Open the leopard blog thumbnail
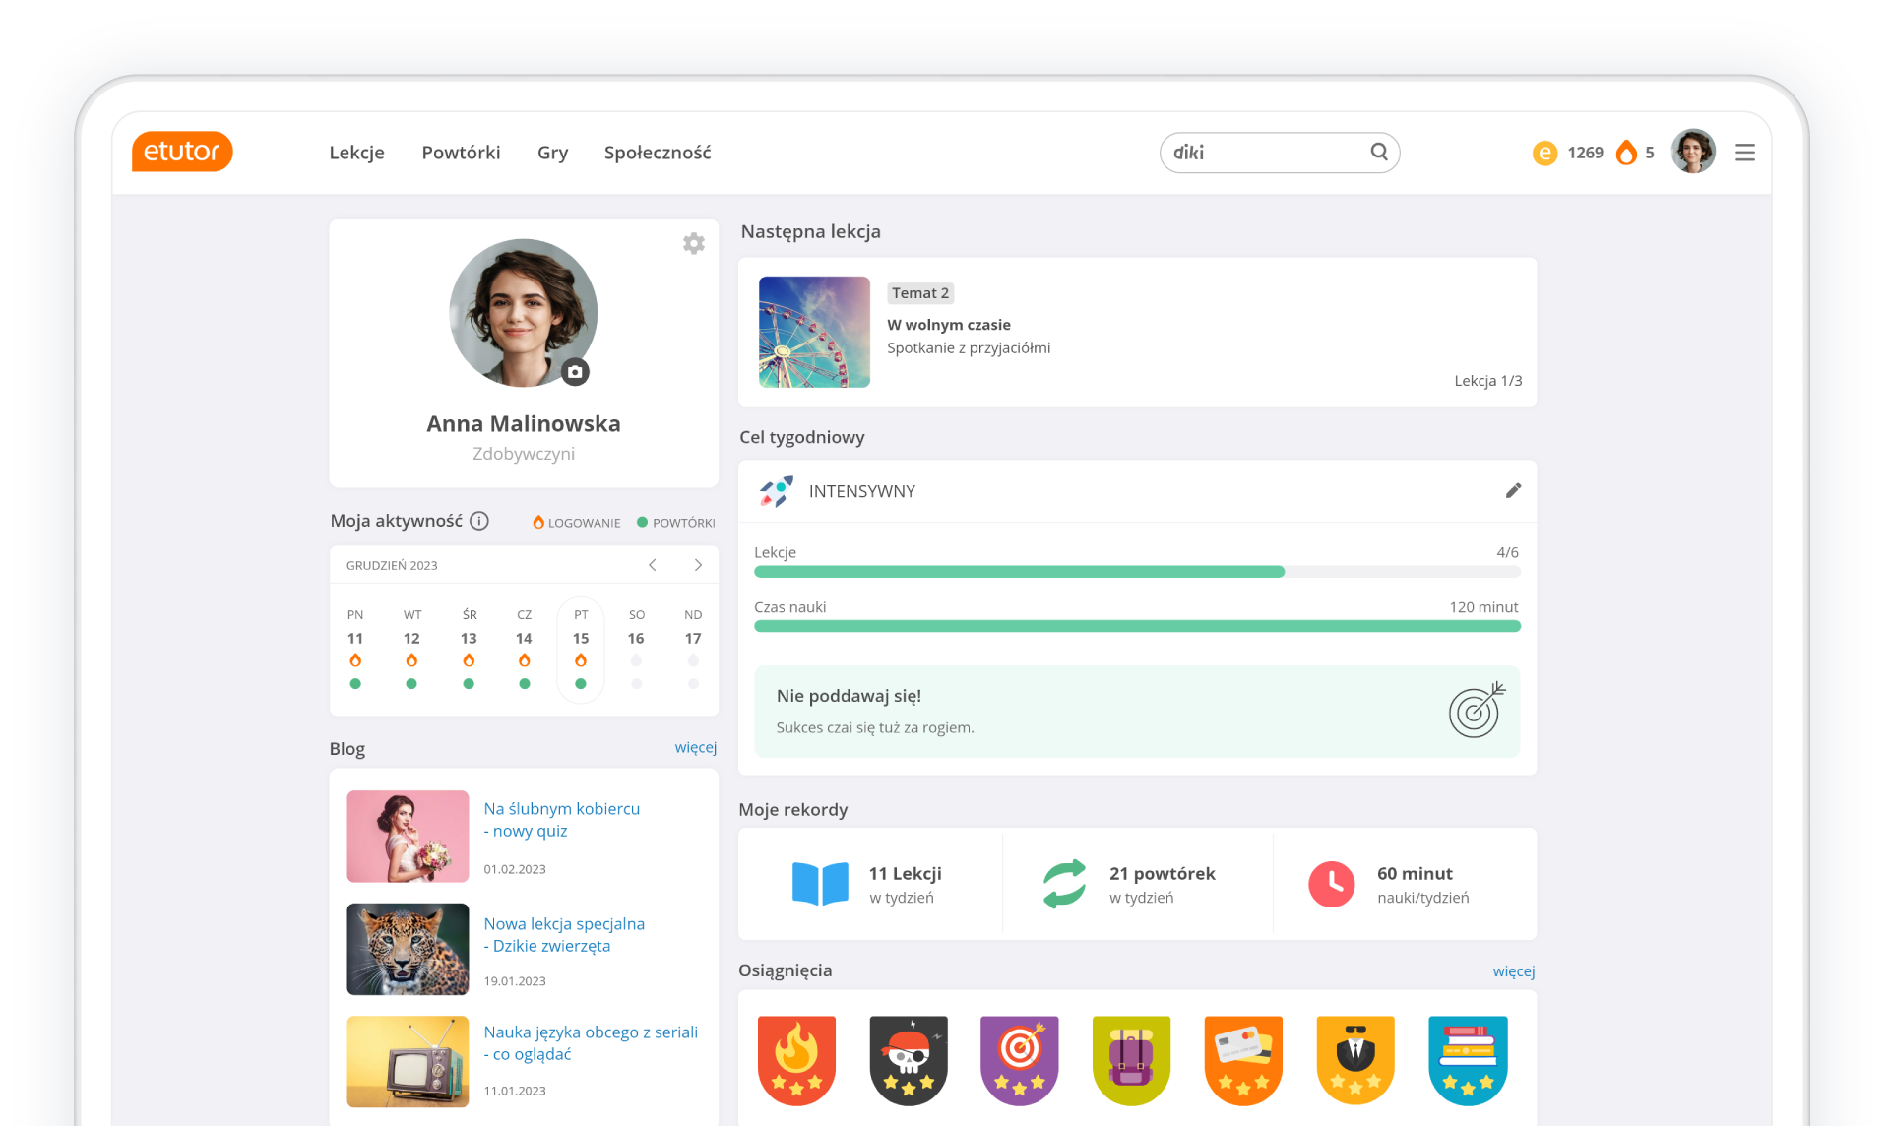 tap(408, 949)
